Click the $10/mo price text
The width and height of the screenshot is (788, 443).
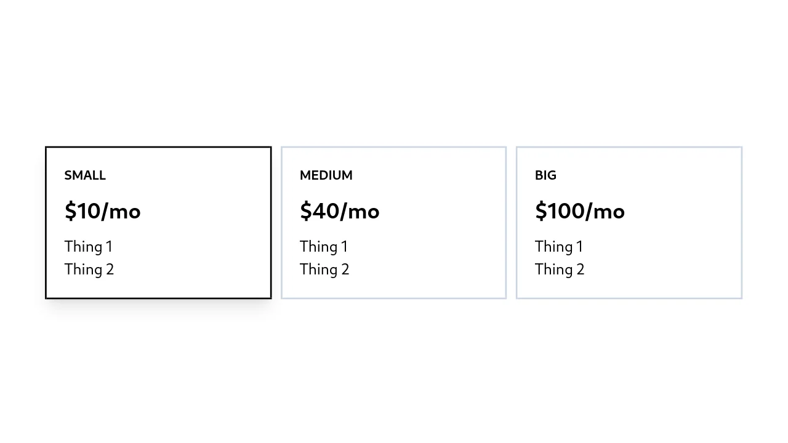[x=102, y=211]
